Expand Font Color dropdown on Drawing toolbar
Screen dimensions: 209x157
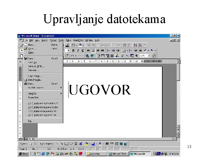[x=104, y=144]
